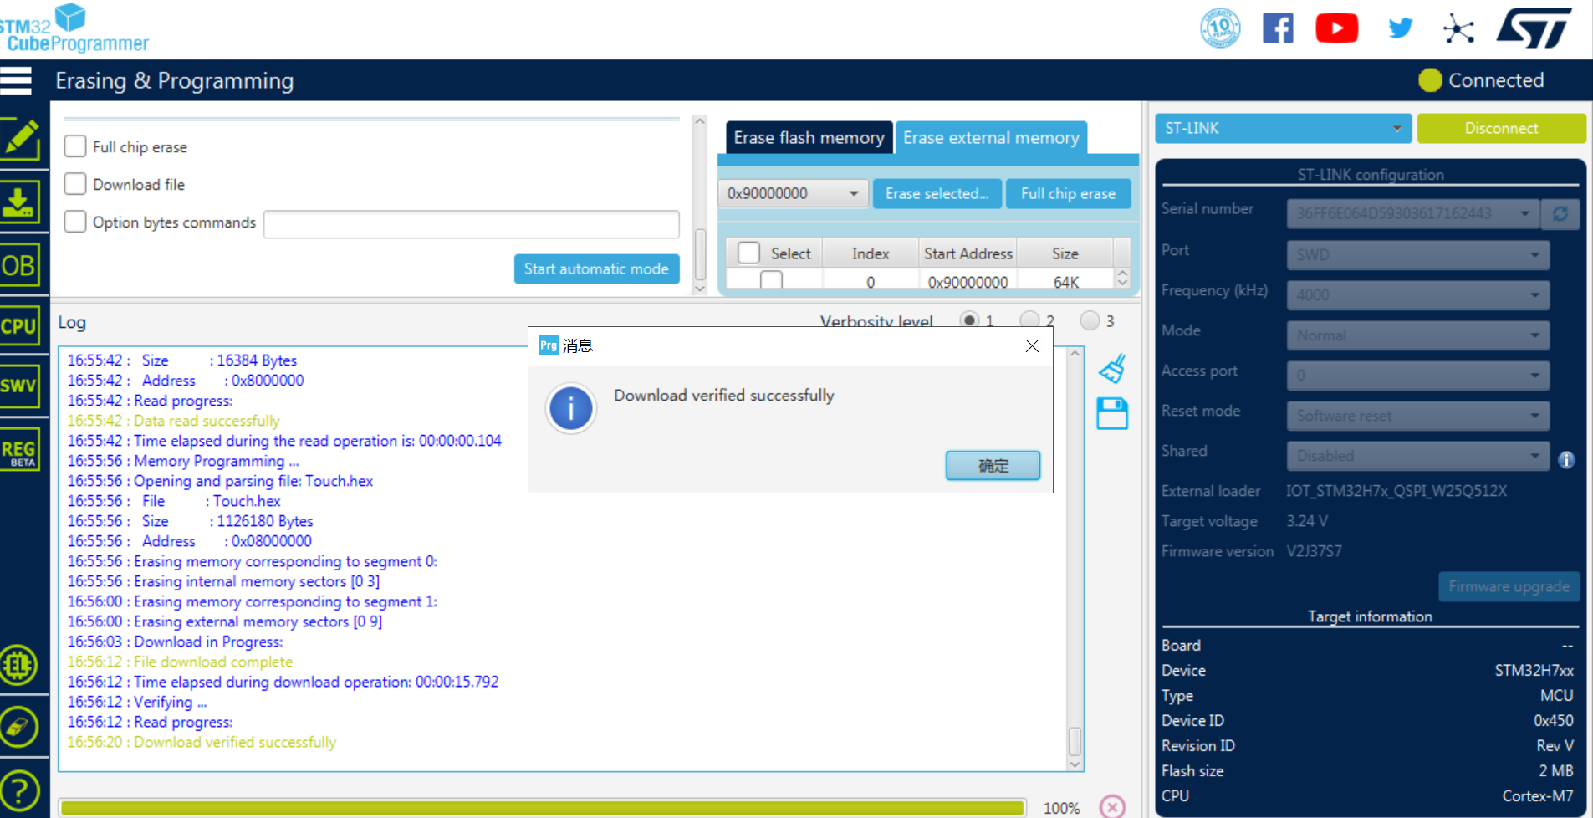Enable the Full chip erase checkbox
Screen dimensions: 1593x818
point(75,146)
